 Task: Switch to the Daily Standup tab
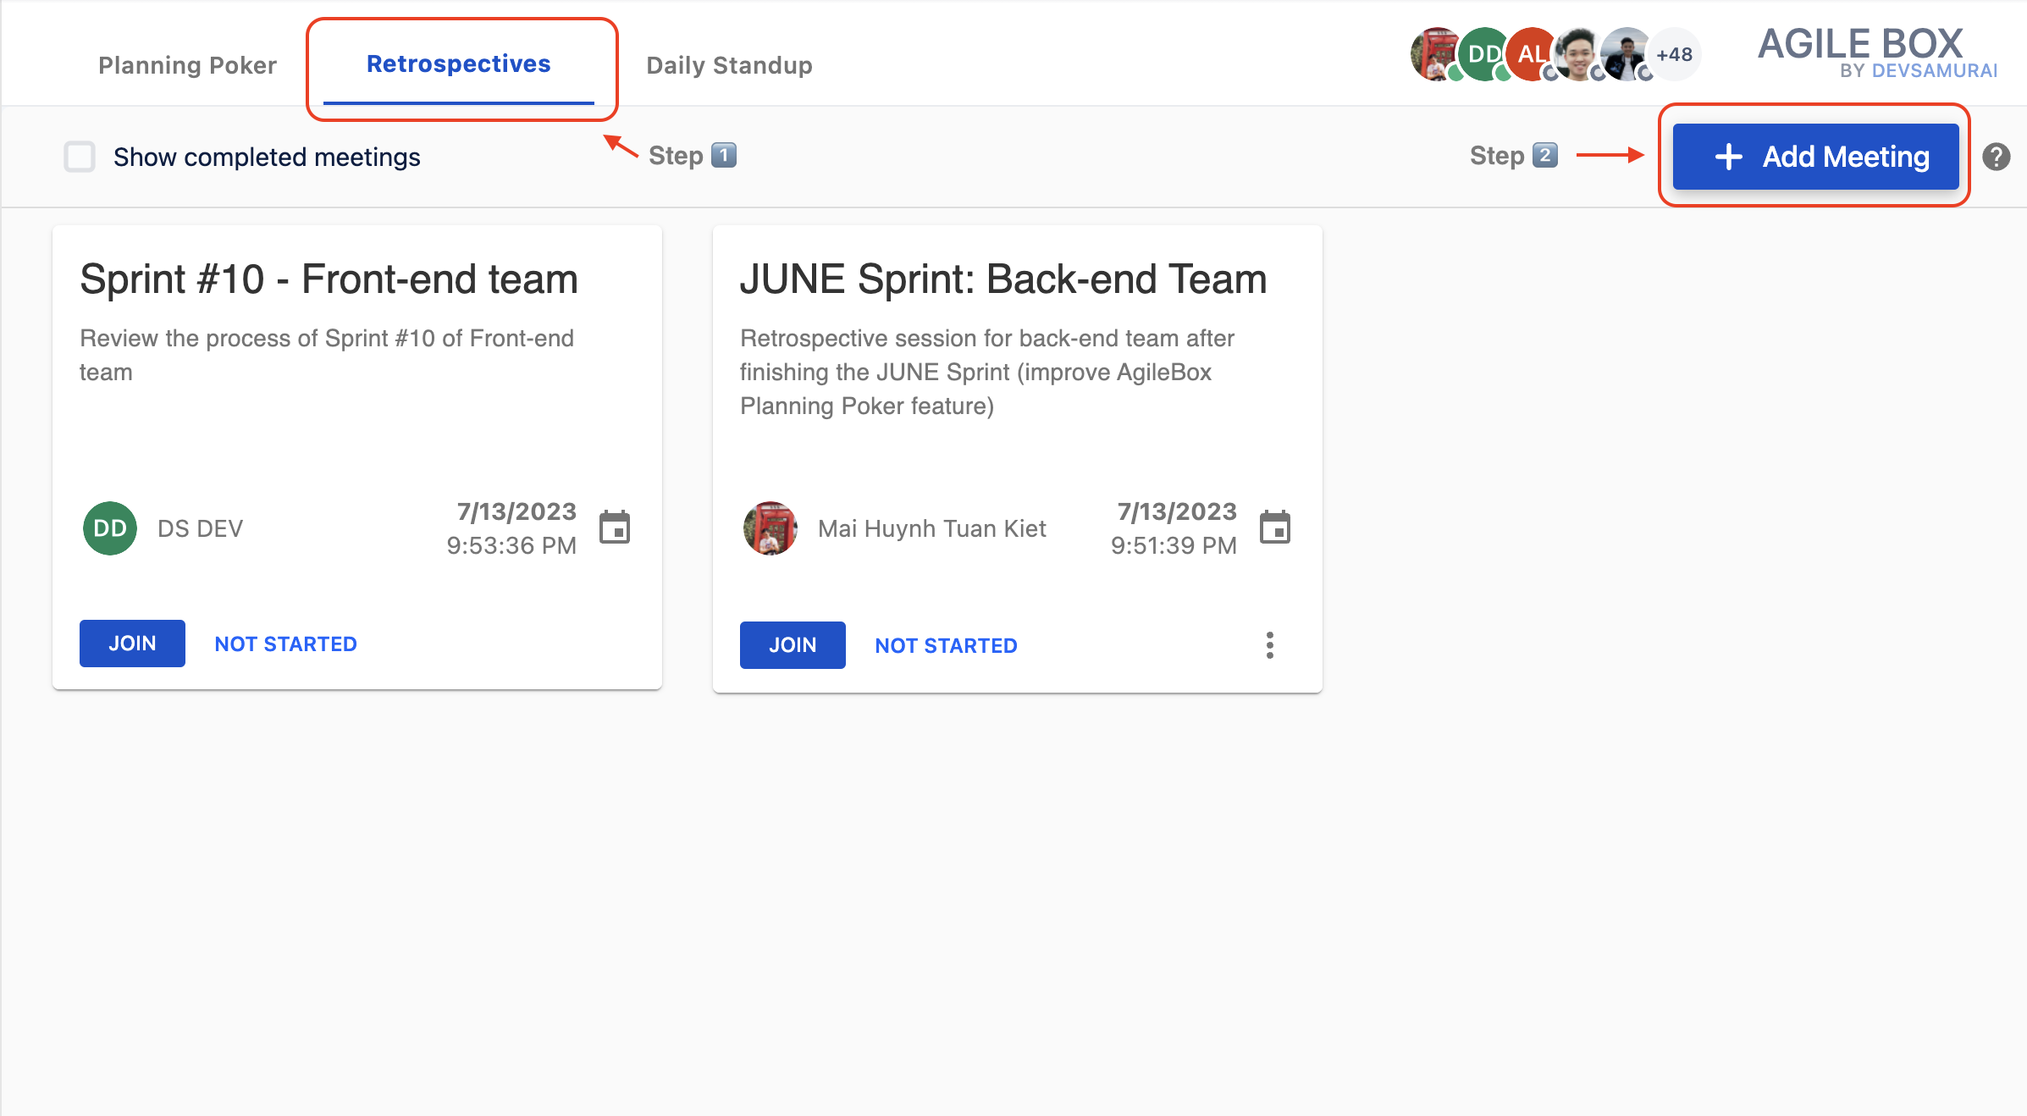(729, 65)
